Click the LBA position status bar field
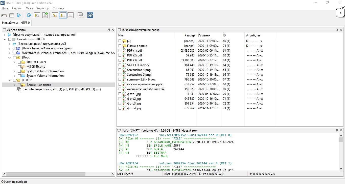 (x=205, y=174)
